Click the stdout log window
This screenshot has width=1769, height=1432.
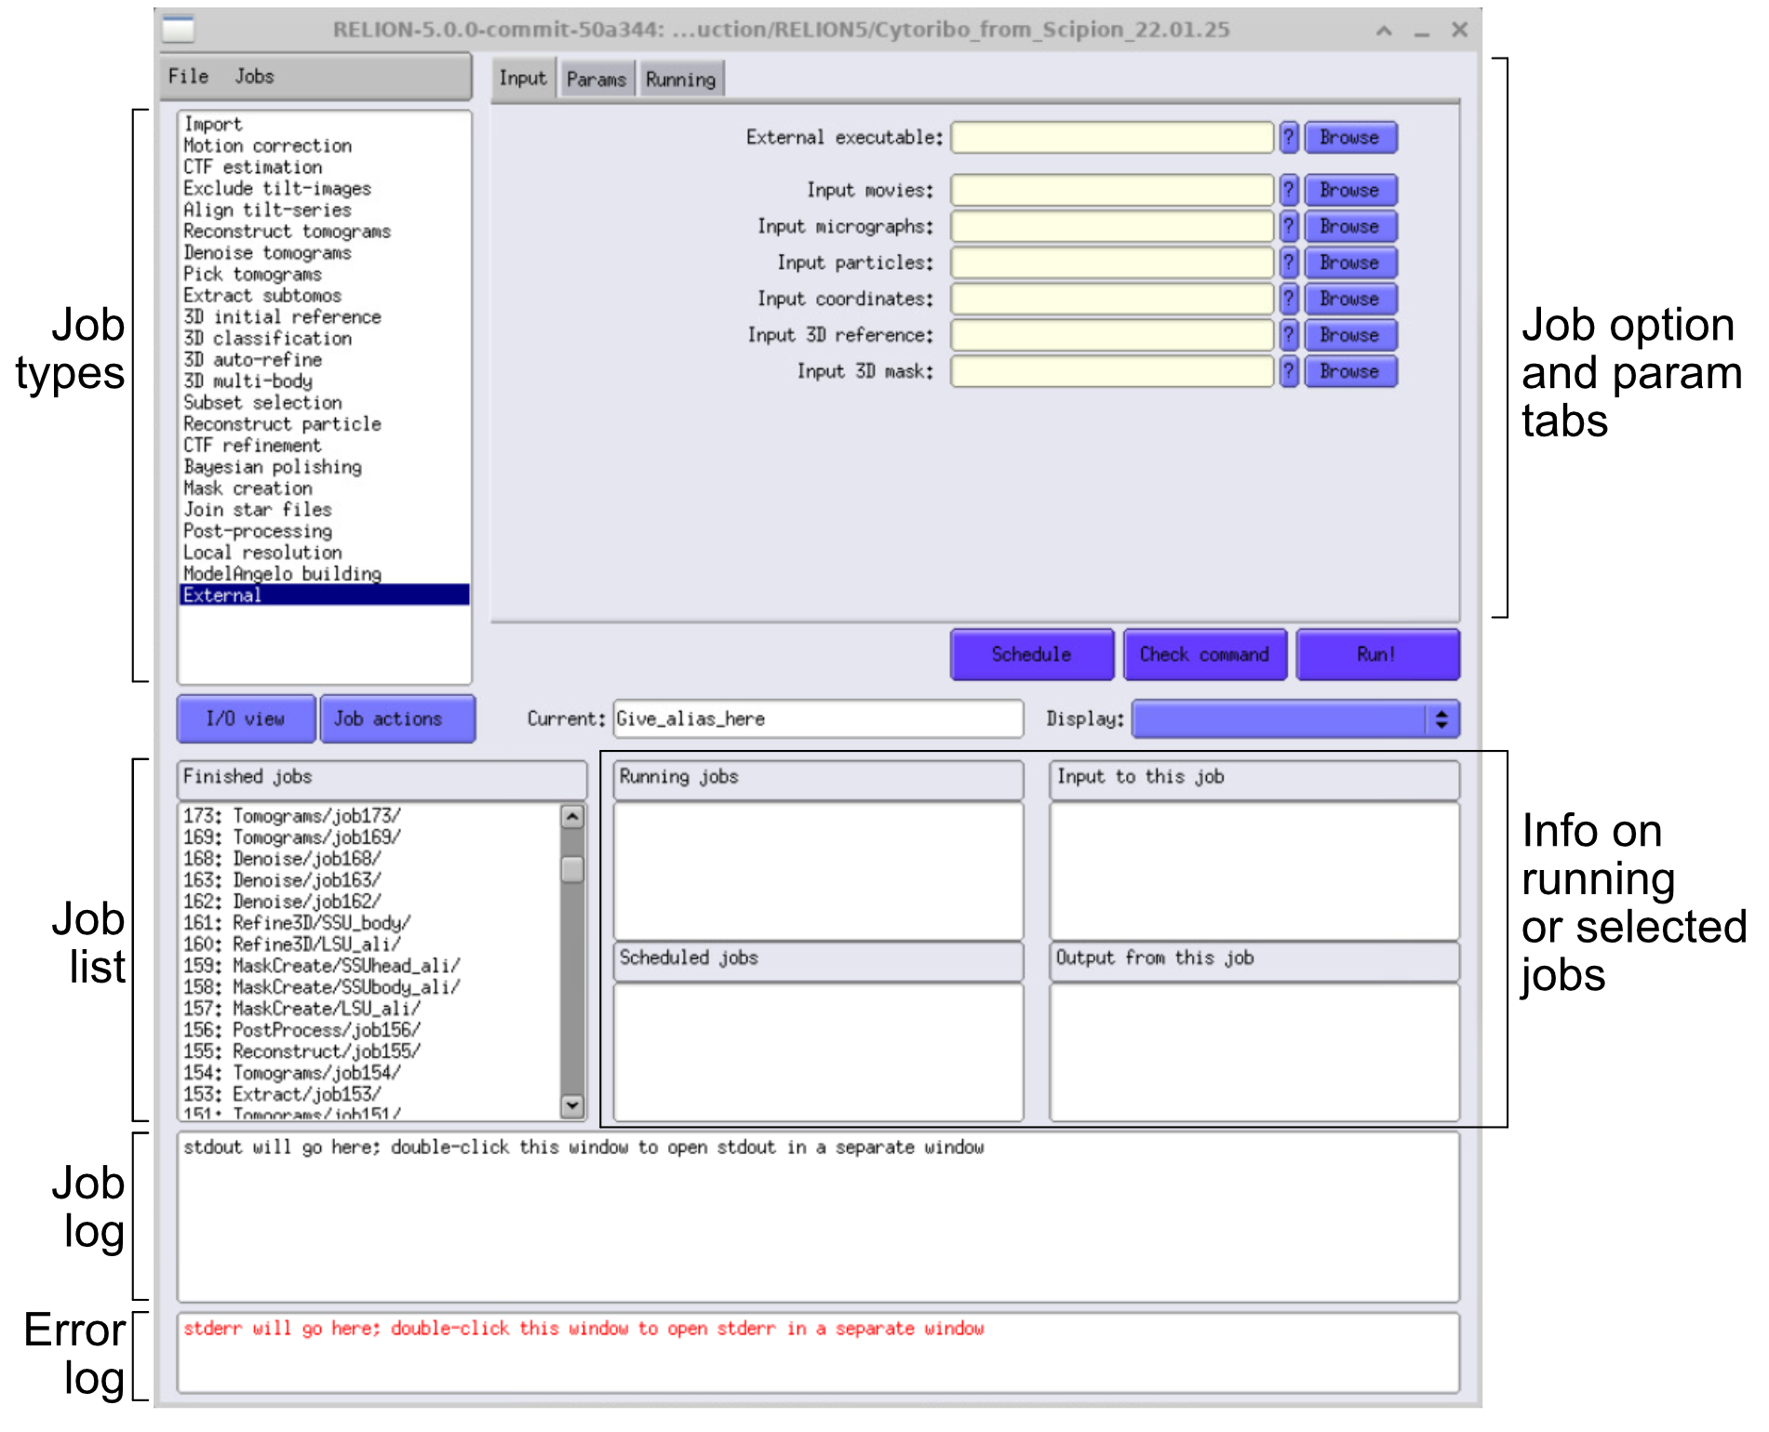(x=818, y=1217)
